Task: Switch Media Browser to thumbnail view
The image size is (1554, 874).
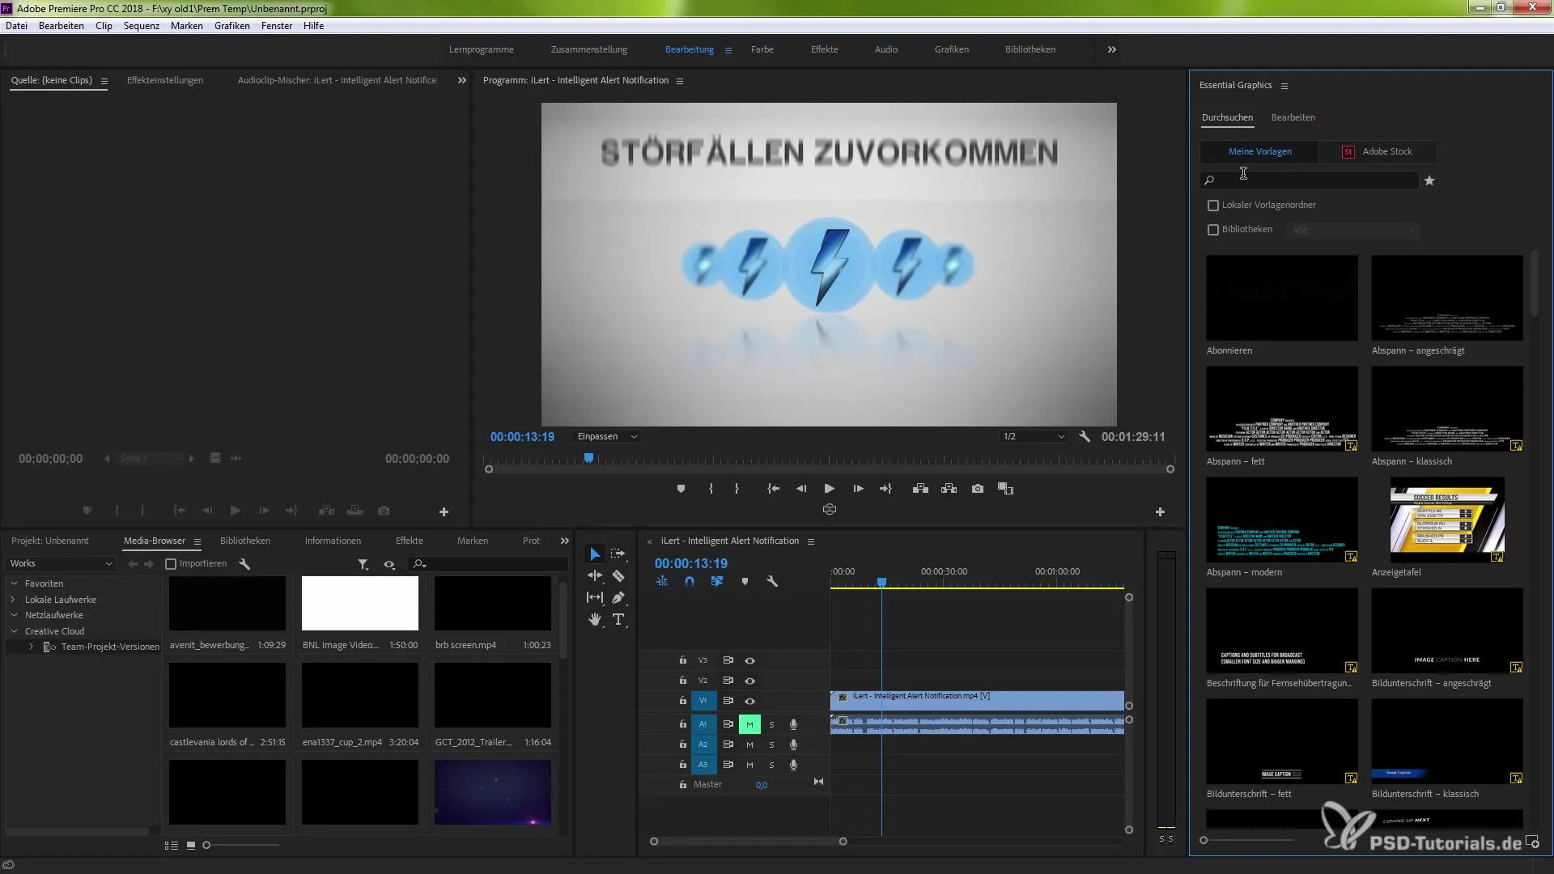Action: [x=191, y=845]
